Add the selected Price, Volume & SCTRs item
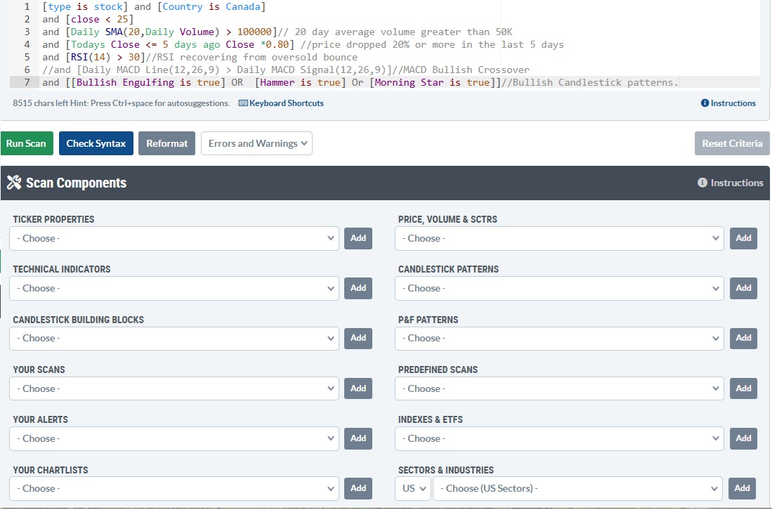 click(x=743, y=238)
